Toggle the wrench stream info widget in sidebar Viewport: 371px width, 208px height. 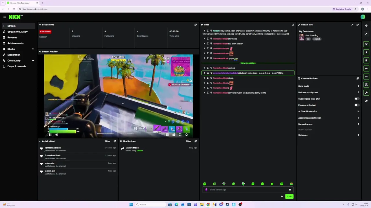366,93
